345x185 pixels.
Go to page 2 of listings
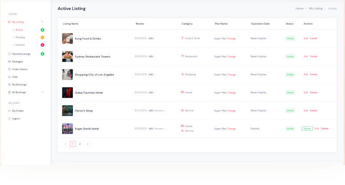coord(80,144)
